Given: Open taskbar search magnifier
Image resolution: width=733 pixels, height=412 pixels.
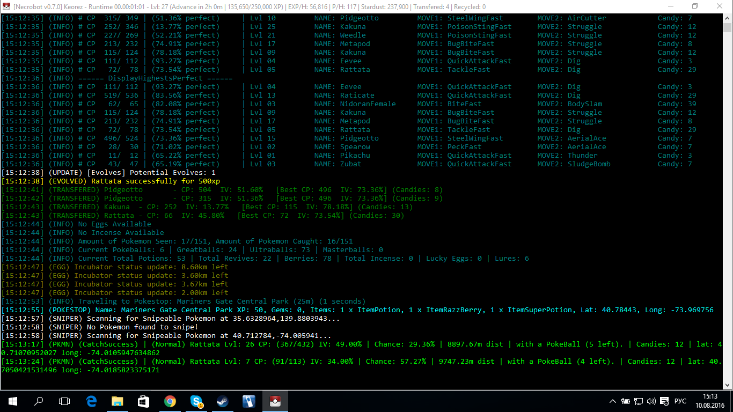Looking at the screenshot, I should click(39, 401).
